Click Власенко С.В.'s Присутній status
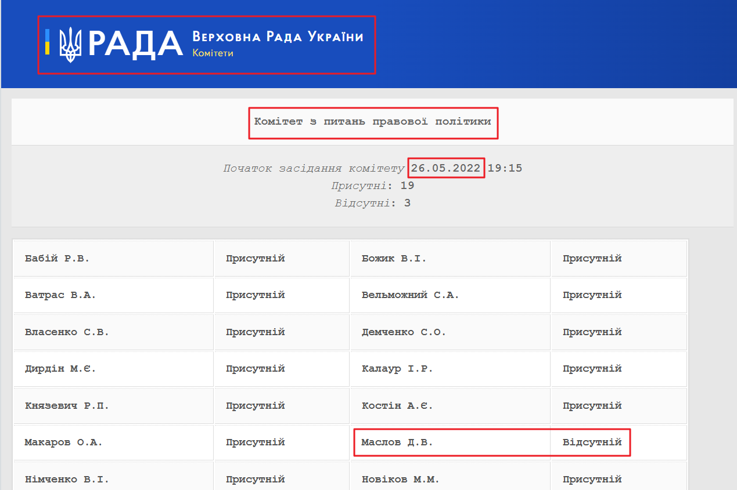Image resolution: width=737 pixels, height=490 pixels. pyautogui.click(x=256, y=332)
